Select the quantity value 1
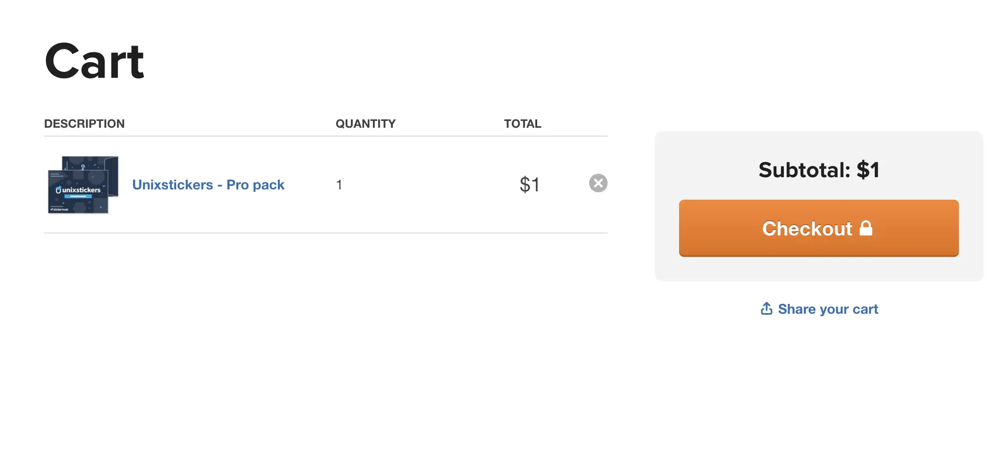This screenshot has height=463, width=1002. point(339,185)
